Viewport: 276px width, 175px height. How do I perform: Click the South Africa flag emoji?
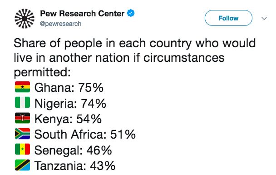(22, 134)
